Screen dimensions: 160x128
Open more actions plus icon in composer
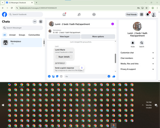[x=49, y=76]
